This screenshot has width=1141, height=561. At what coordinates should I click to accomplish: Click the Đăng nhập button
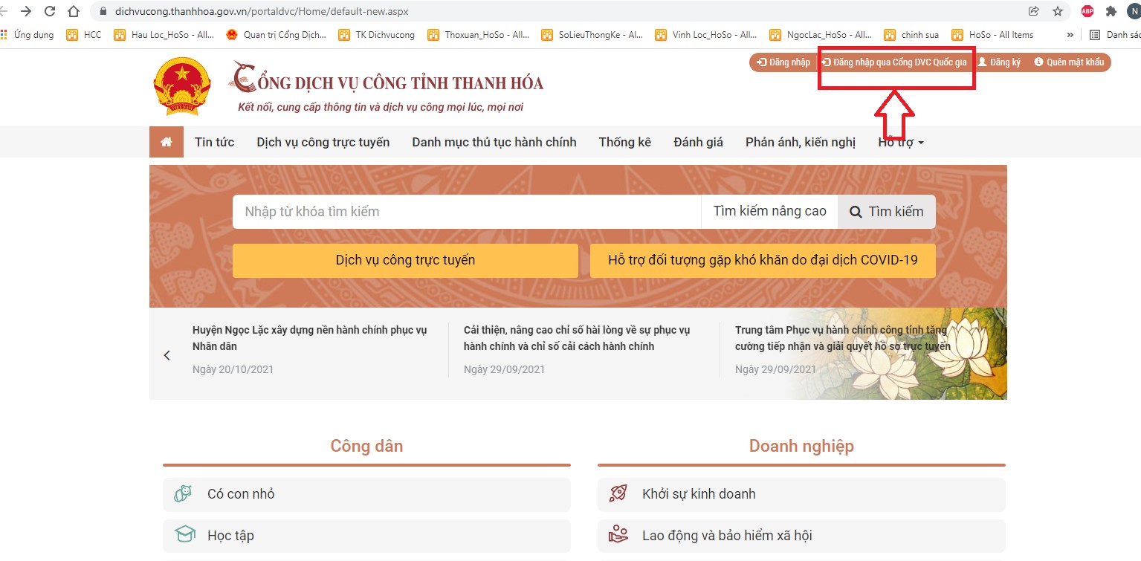tap(783, 62)
